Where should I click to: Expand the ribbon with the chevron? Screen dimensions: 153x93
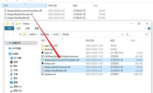(x=145, y=28)
